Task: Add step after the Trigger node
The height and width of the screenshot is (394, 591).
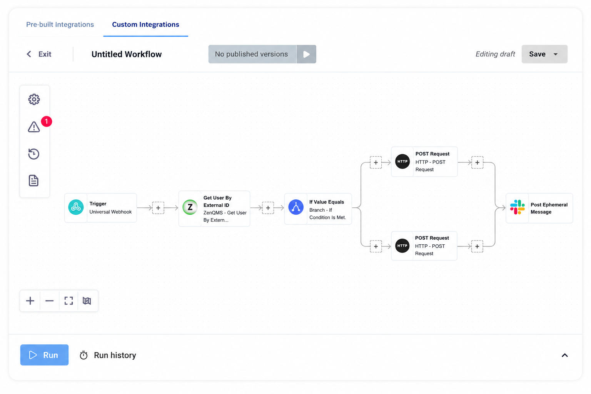Action: 158,208
